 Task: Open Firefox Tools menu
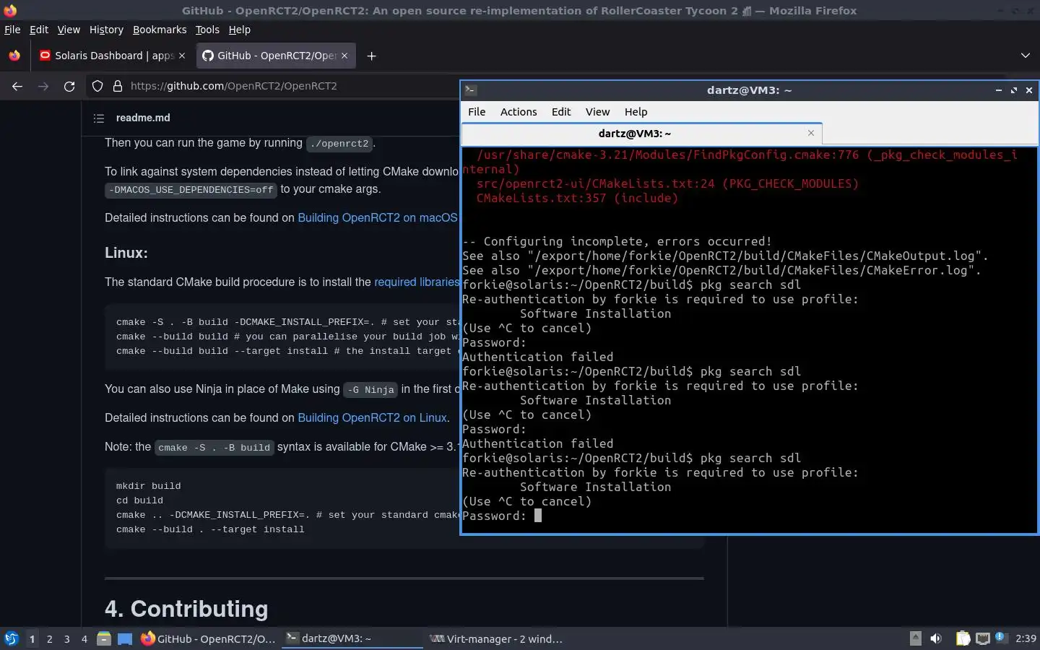click(207, 30)
